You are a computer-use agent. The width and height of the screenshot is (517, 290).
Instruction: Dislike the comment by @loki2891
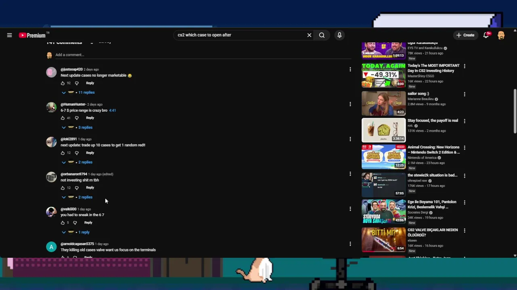point(77,153)
